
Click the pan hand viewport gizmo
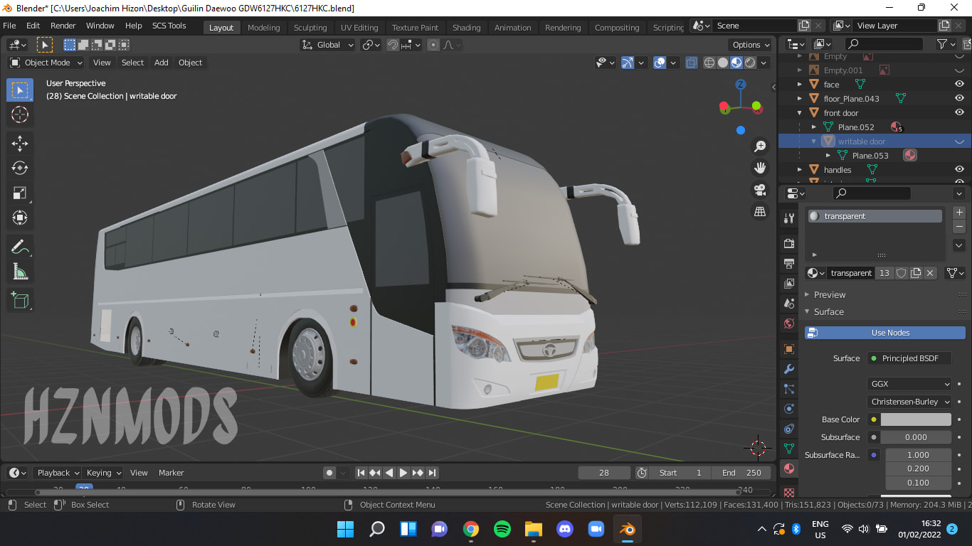[760, 168]
